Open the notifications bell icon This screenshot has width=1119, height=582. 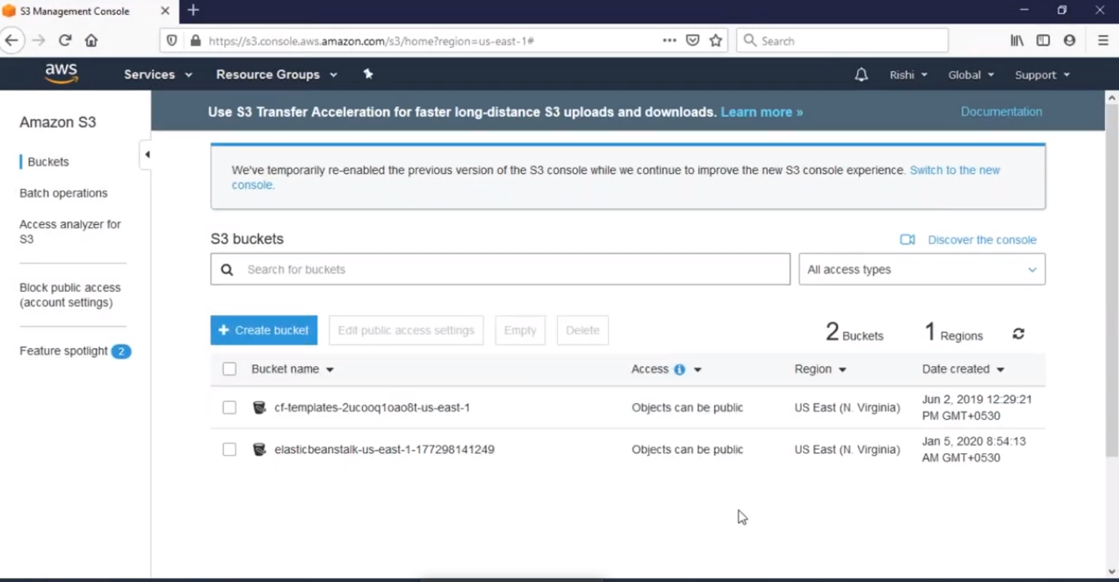(x=861, y=74)
